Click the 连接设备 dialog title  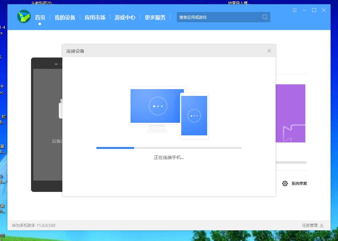(75, 51)
